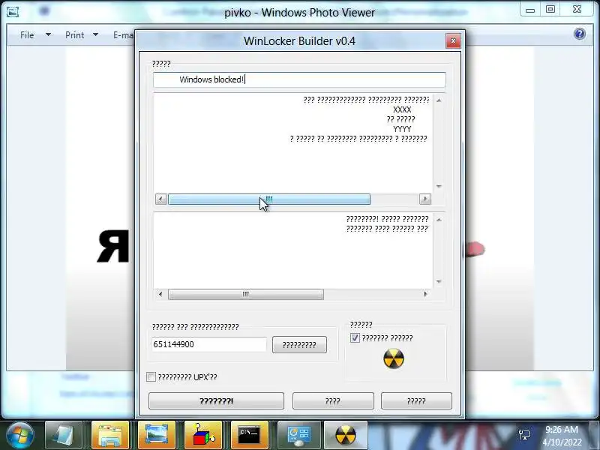Open the colored cubes taskbar icon

203,435
